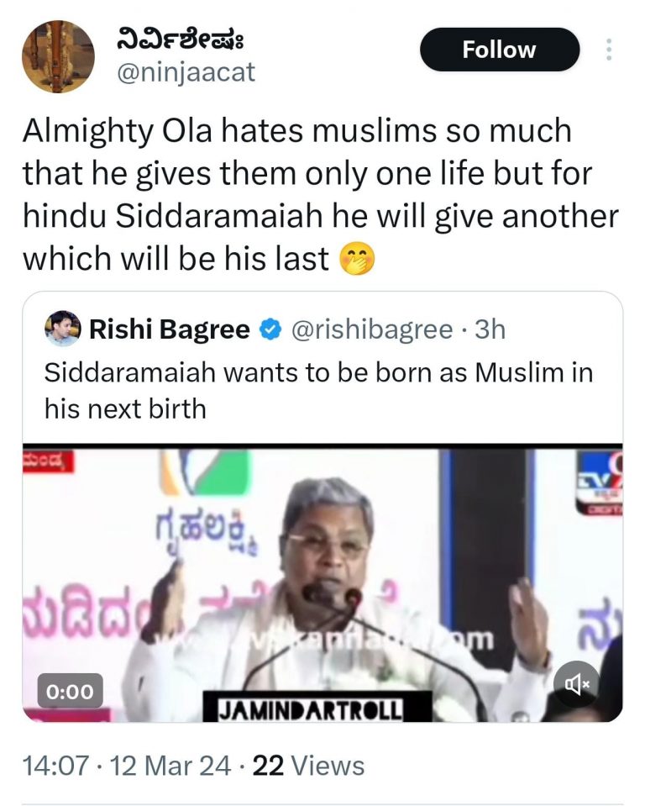Click the 14:07 post time
Image resolution: width=645 pixels, height=806 pixels.
point(55,766)
